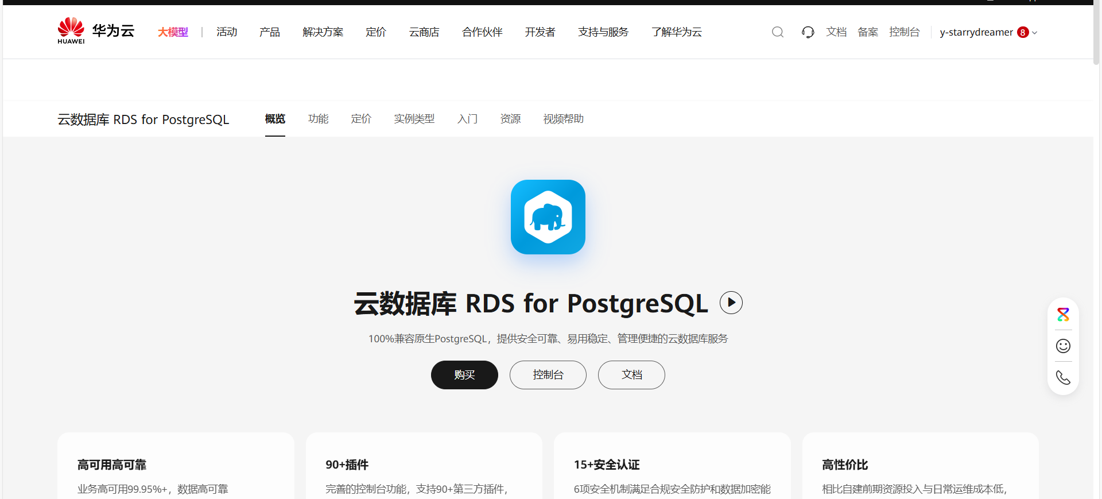Click the 相比自建前期资源投入 description text
The width and height of the screenshot is (1102, 499).
(914, 489)
